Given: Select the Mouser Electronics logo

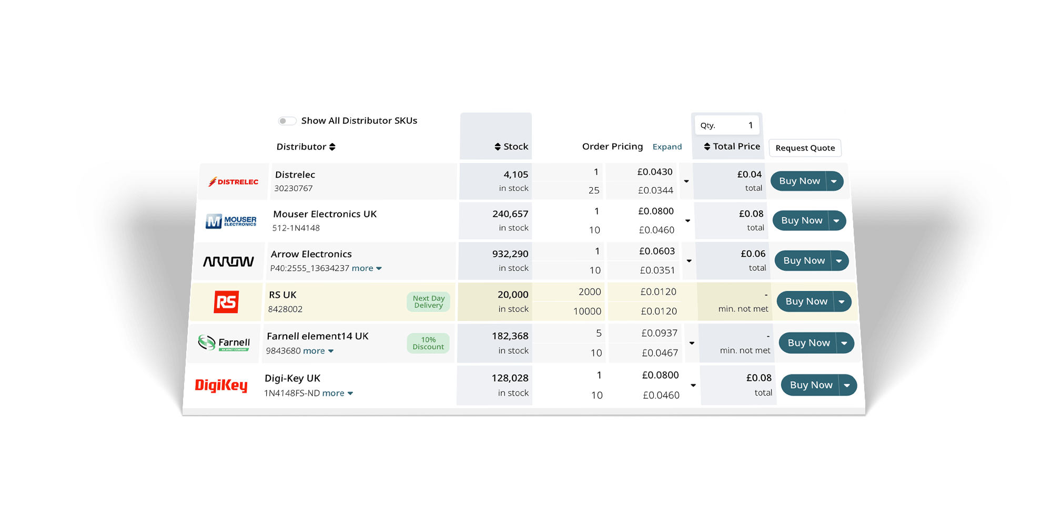Looking at the screenshot, I should click(x=231, y=220).
